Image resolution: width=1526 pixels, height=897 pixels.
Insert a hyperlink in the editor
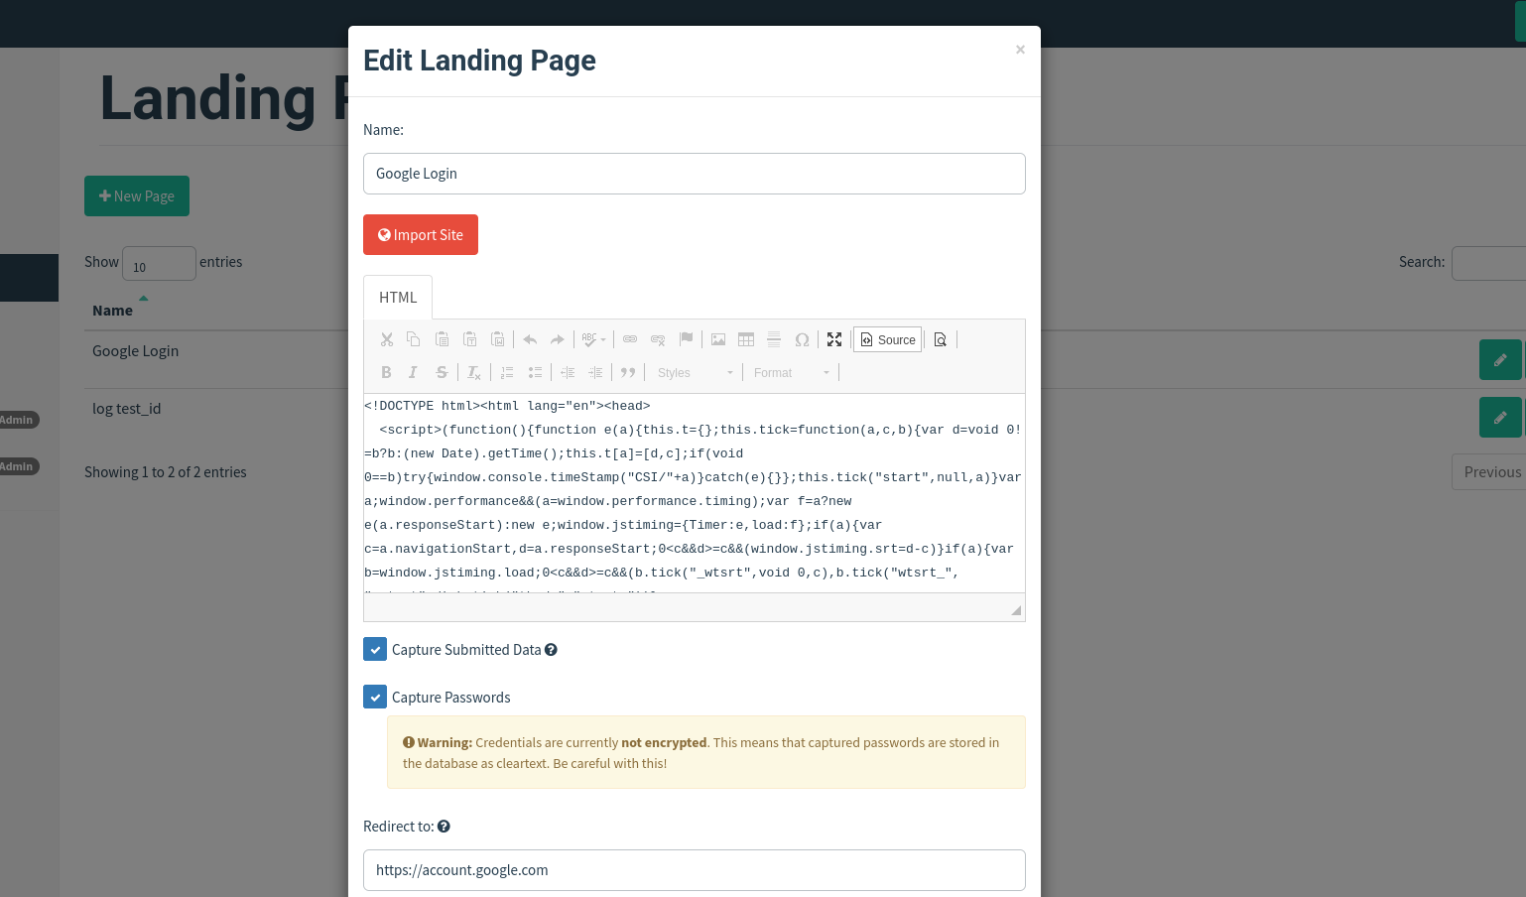[x=630, y=339]
